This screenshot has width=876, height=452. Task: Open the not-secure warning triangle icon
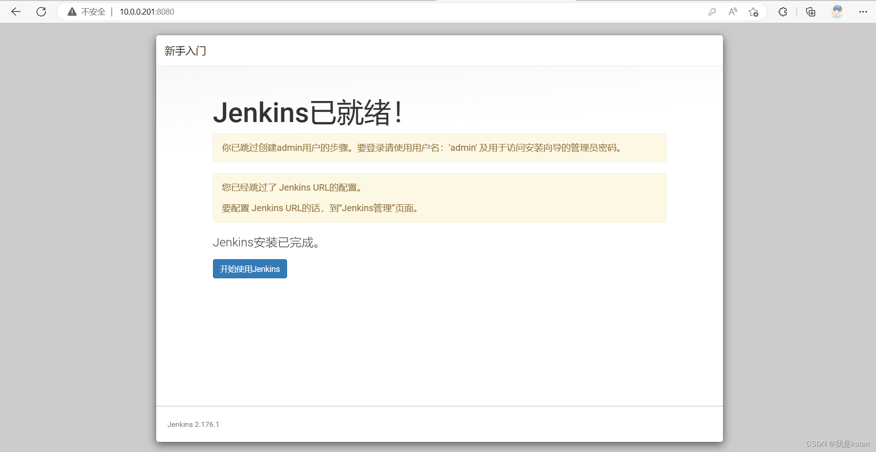tap(72, 12)
